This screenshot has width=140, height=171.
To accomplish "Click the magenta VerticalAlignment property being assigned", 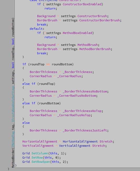I will (x=38, y=146).
